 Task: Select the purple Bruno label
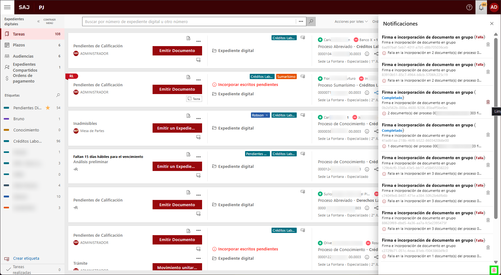tap(19, 119)
